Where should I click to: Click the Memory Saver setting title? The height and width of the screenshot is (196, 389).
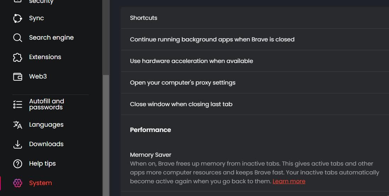(150, 155)
